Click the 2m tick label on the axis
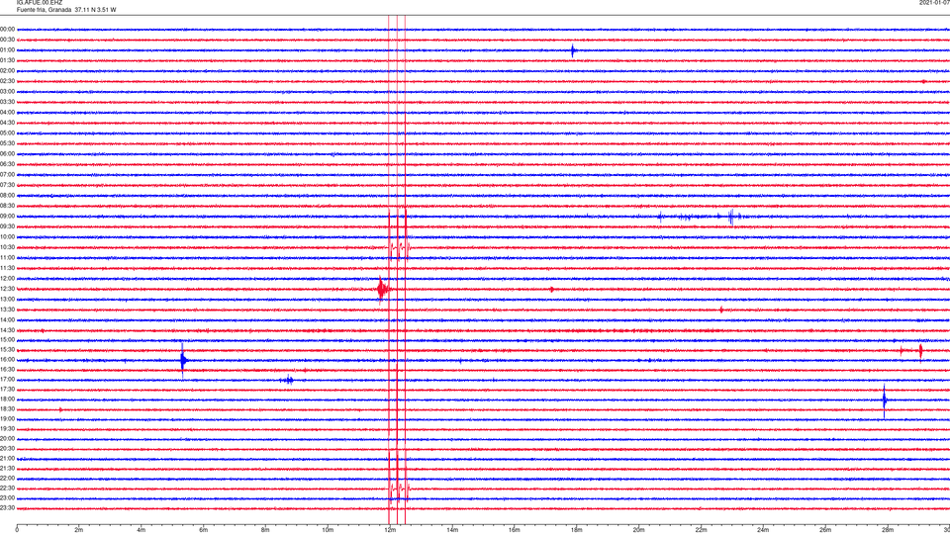Image resolution: width=950 pixels, height=534 pixels. point(79,530)
